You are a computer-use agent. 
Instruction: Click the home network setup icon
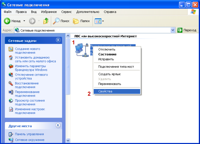[x=11, y=58]
